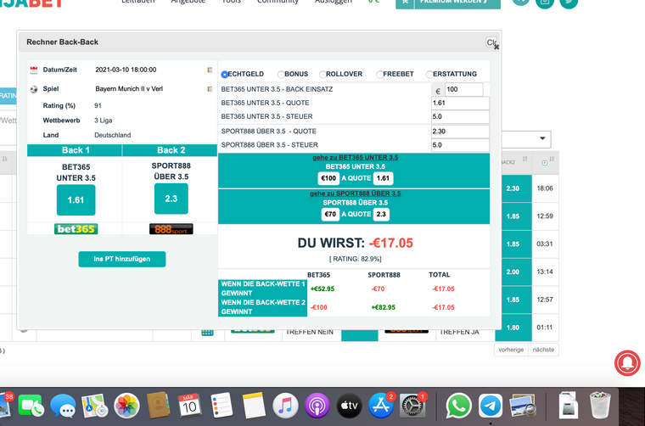Click the copy icon next to Bayern Munich II v Verl
Viewport: 645px width, 426px height.
pos(210,89)
